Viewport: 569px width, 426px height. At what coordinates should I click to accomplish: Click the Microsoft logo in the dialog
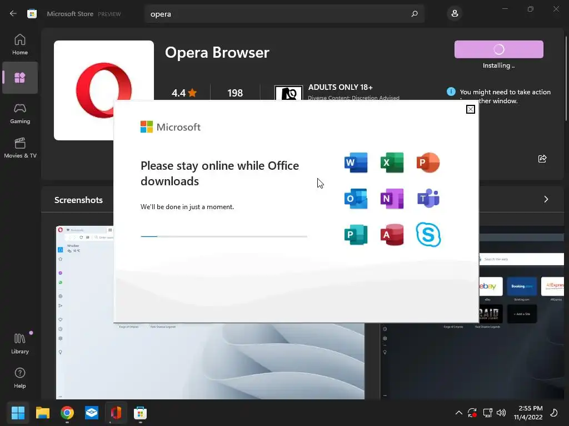click(170, 127)
